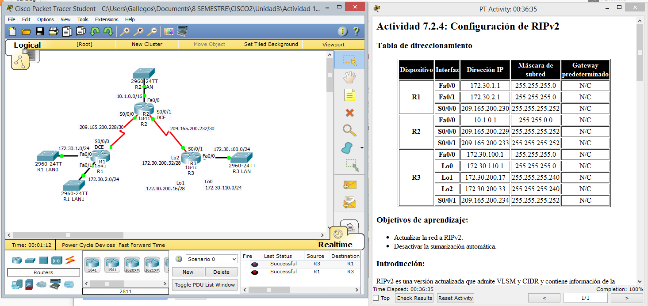
Task: Open an existing file with folder icon
Action: click(26, 31)
